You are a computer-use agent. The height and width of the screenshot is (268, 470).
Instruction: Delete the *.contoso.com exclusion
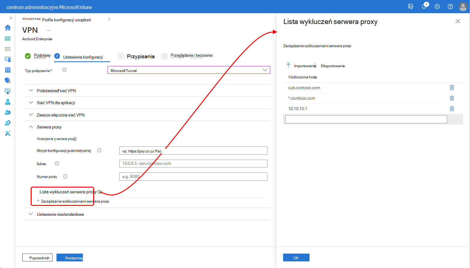(452, 98)
